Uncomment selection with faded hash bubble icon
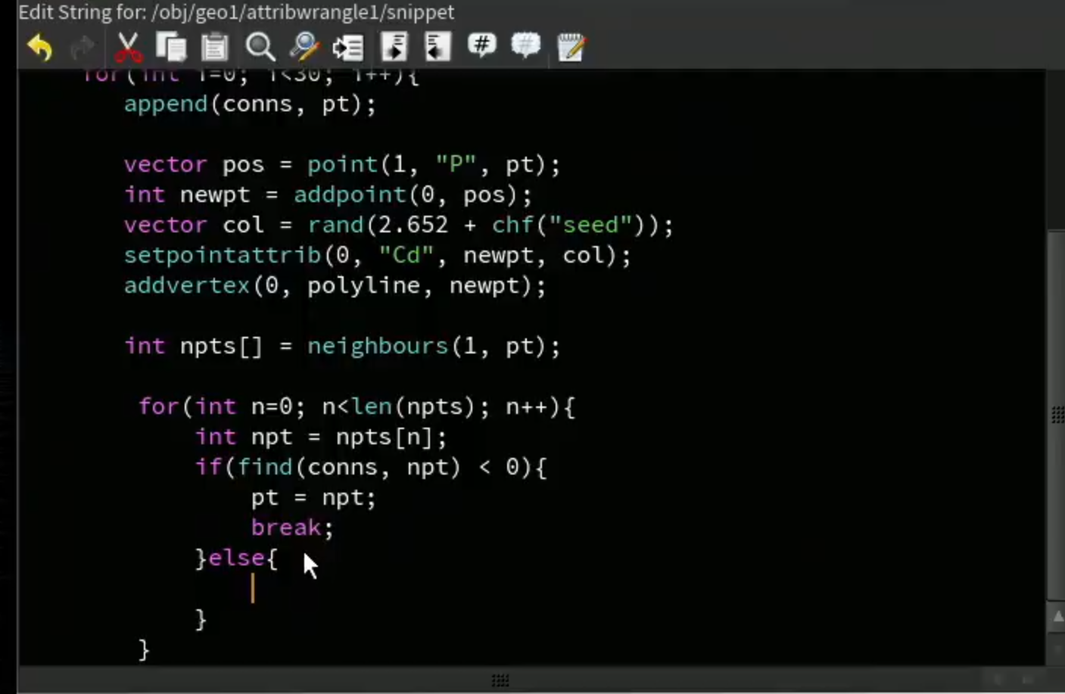1065x694 pixels. (525, 45)
